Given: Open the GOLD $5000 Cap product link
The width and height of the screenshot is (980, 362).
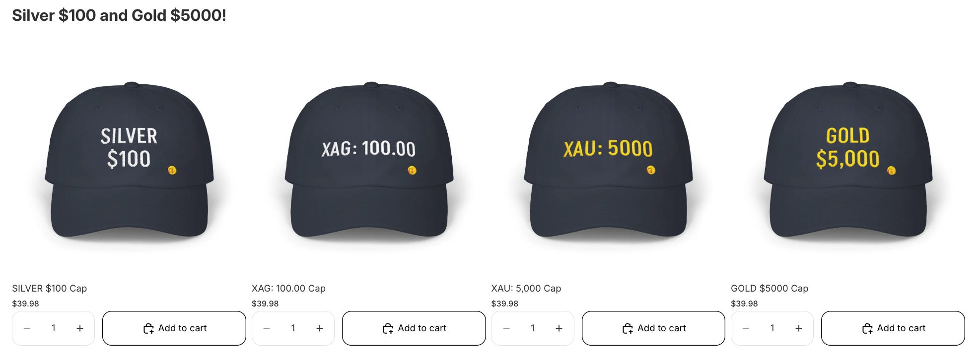Looking at the screenshot, I should (770, 288).
